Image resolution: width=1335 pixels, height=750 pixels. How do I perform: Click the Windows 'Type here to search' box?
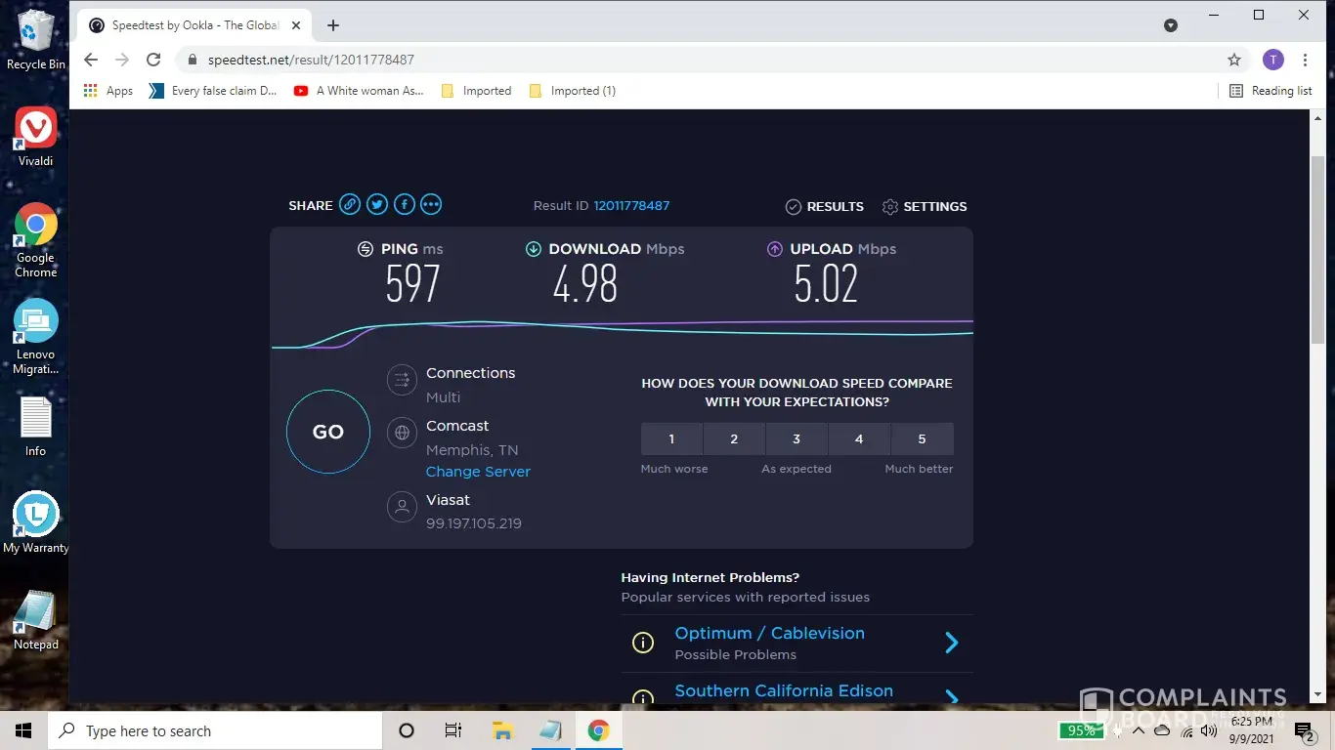point(215,730)
